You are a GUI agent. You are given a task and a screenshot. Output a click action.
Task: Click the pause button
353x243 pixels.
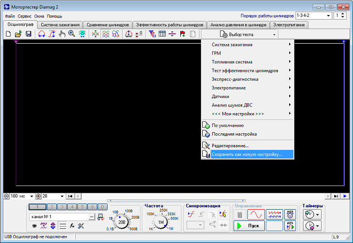tap(239, 214)
